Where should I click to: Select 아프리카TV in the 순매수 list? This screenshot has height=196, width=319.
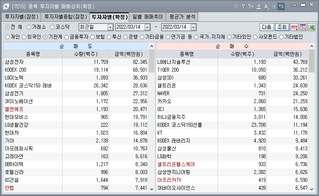click(169, 180)
